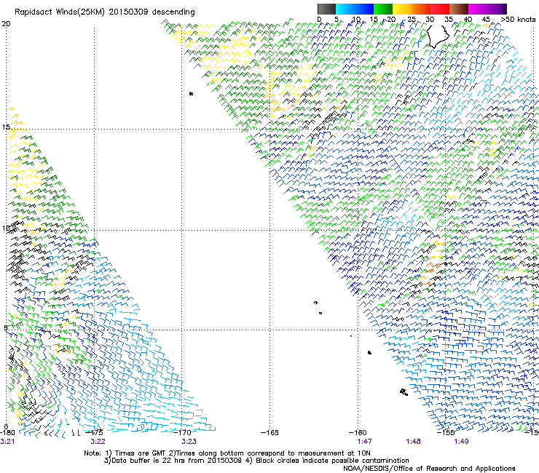539x473 pixels.
Task: Click the small island outline near 6N -162
Action: 315,303
